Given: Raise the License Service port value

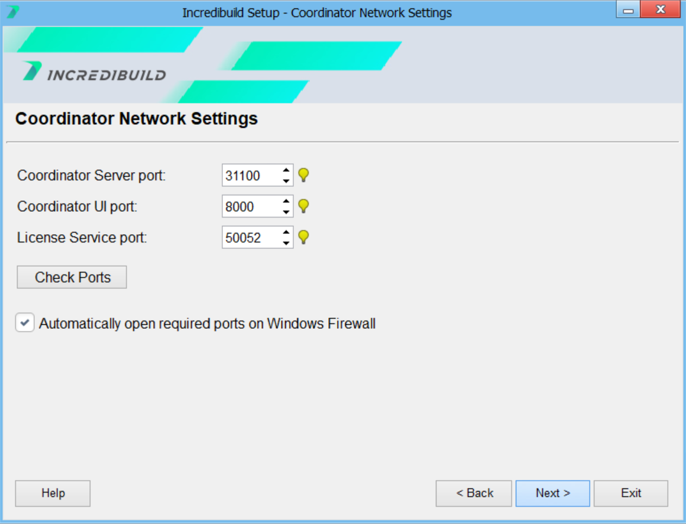Looking at the screenshot, I should coord(286,232).
